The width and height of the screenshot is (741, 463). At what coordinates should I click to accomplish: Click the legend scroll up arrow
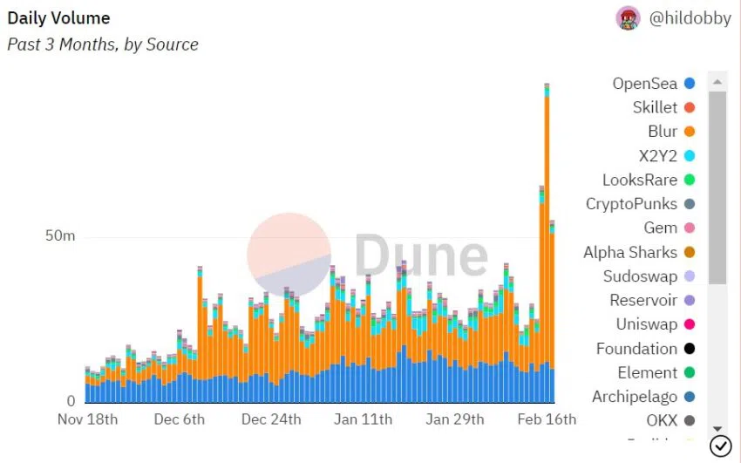click(x=717, y=82)
